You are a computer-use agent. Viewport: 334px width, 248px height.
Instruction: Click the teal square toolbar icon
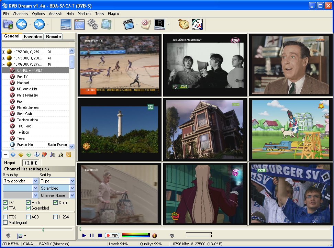click(x=106, y=24)
